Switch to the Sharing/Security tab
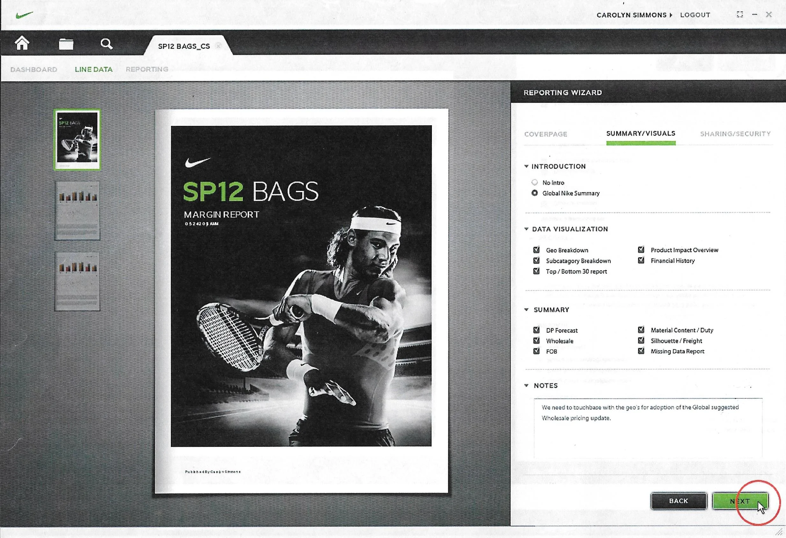The image size is (786, 538). click(735, 134)
